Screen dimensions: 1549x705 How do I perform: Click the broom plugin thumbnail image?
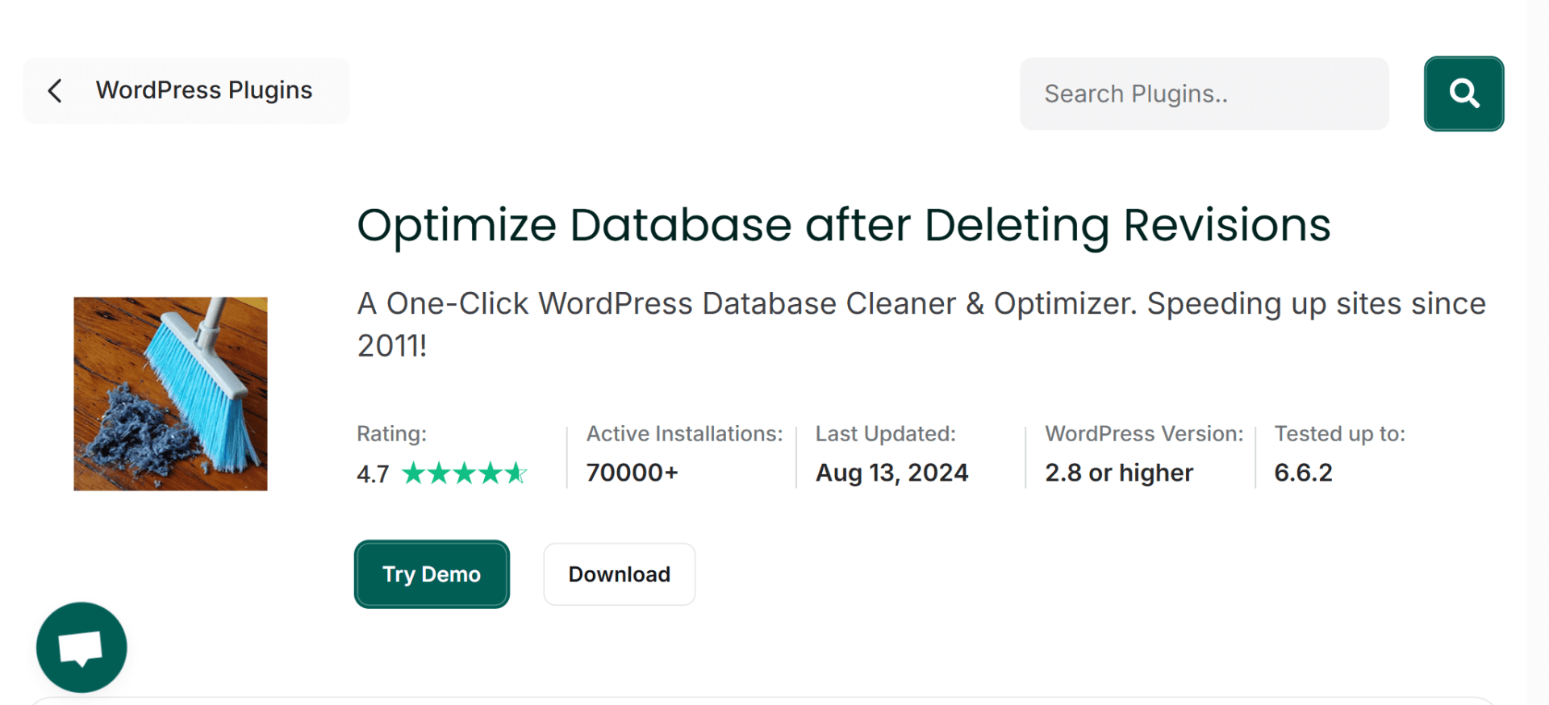pyautogui.click(x=170, y=393)
